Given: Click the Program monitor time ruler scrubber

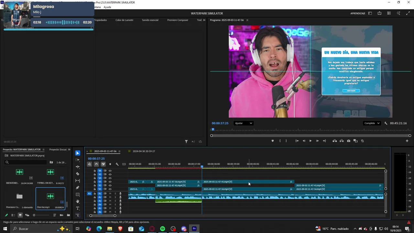Looking at the screenshot, I should pyautogui.click(x=213, y=129).
